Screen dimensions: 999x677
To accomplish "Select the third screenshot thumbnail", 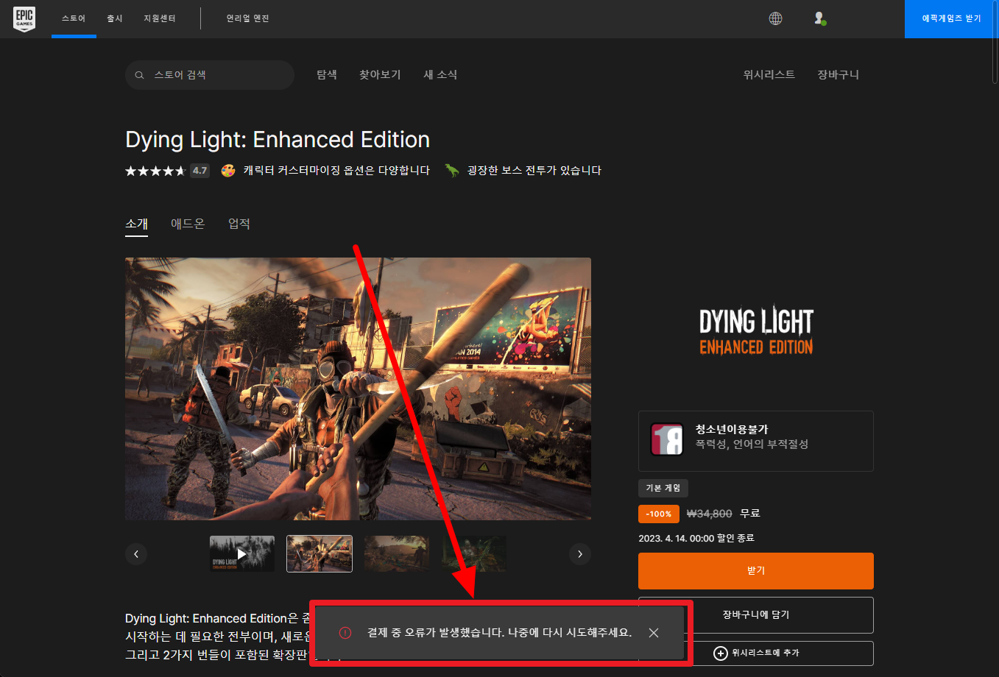I will tap(397, 554).
